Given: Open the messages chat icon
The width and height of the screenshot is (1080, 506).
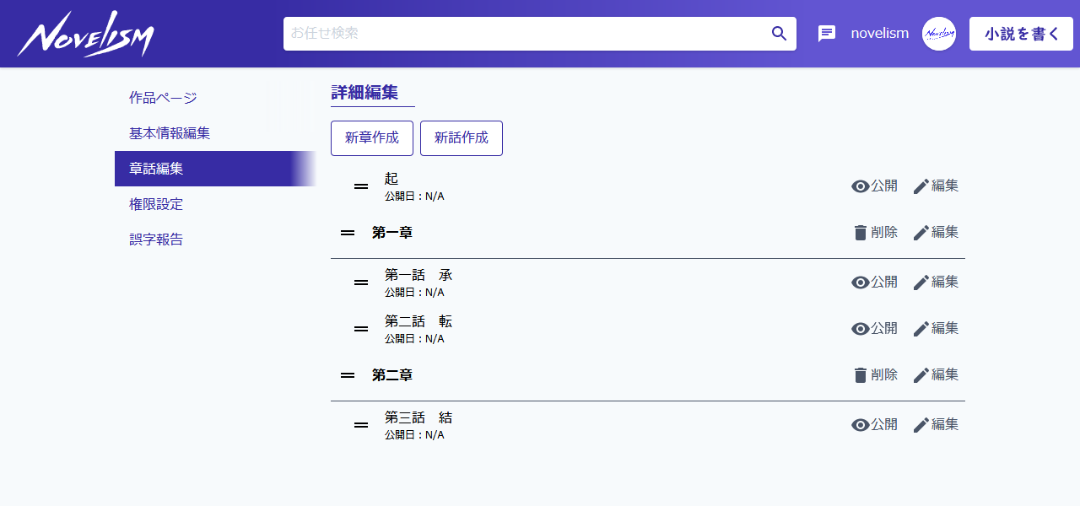Looking at the screenshot, I should coord(826,34).
